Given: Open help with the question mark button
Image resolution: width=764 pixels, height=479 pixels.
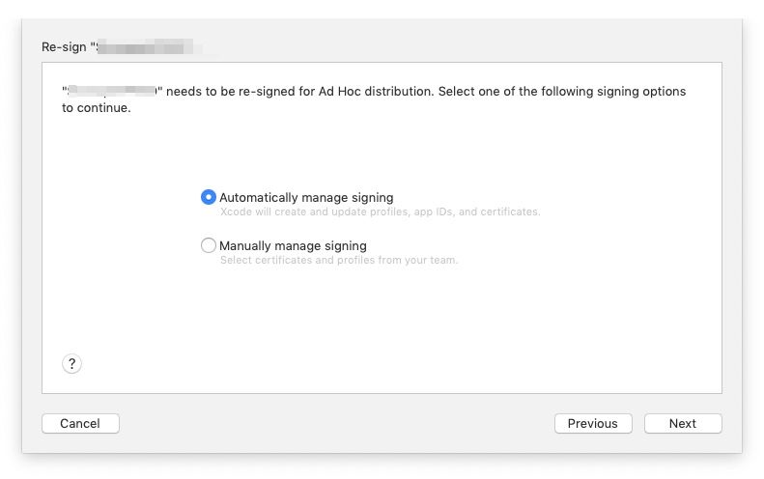Looking at the screenshot, I should 71,363.
